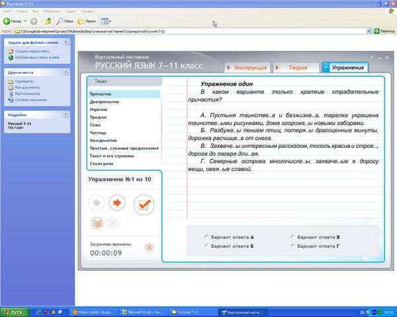Select answer option Г
The image size is (397, 317).
292,246
